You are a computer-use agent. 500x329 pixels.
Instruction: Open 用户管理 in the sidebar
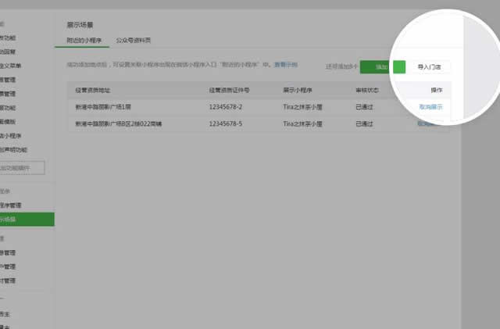click(12, 266)
